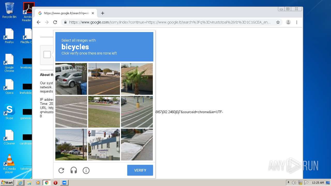Click the blue VERIFY button
This screenshot has height=186, width=331.
140,170
